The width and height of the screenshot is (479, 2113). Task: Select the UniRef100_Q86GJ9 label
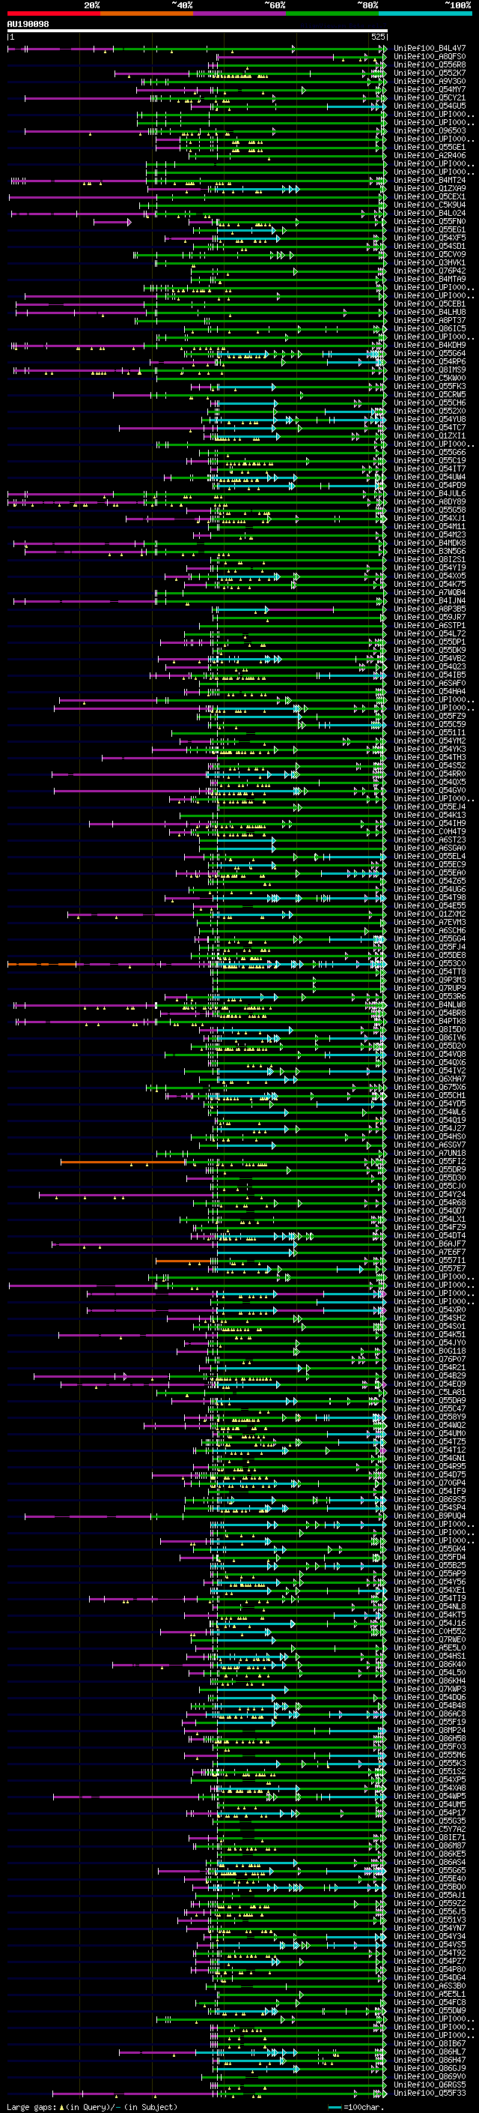tap(430, 2068)
